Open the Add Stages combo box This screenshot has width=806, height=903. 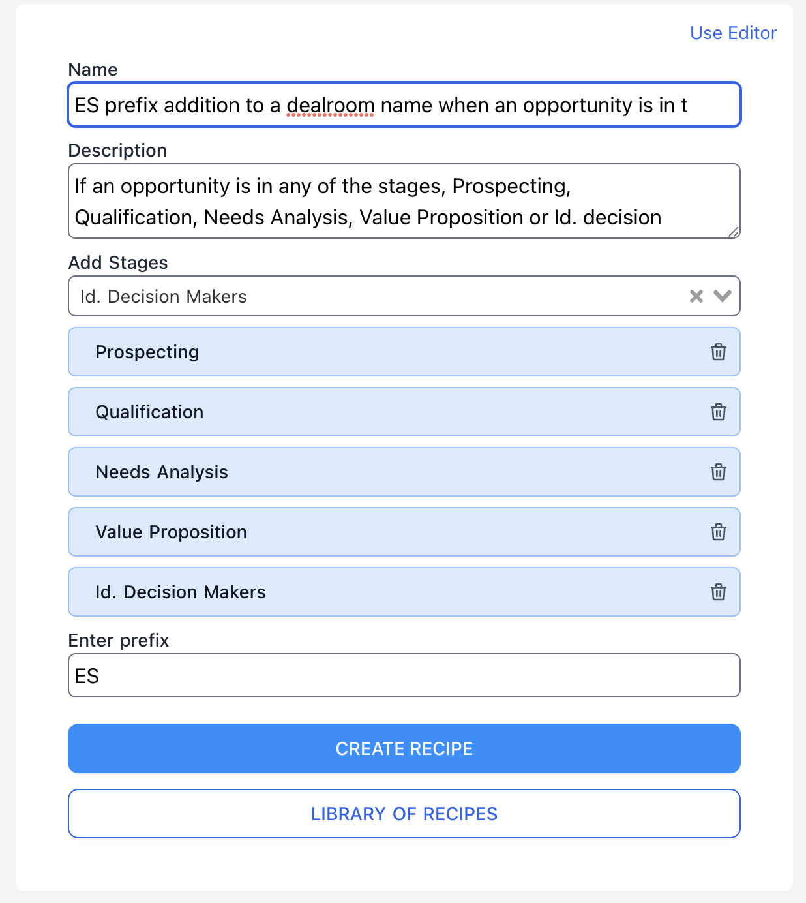(378, 296)
